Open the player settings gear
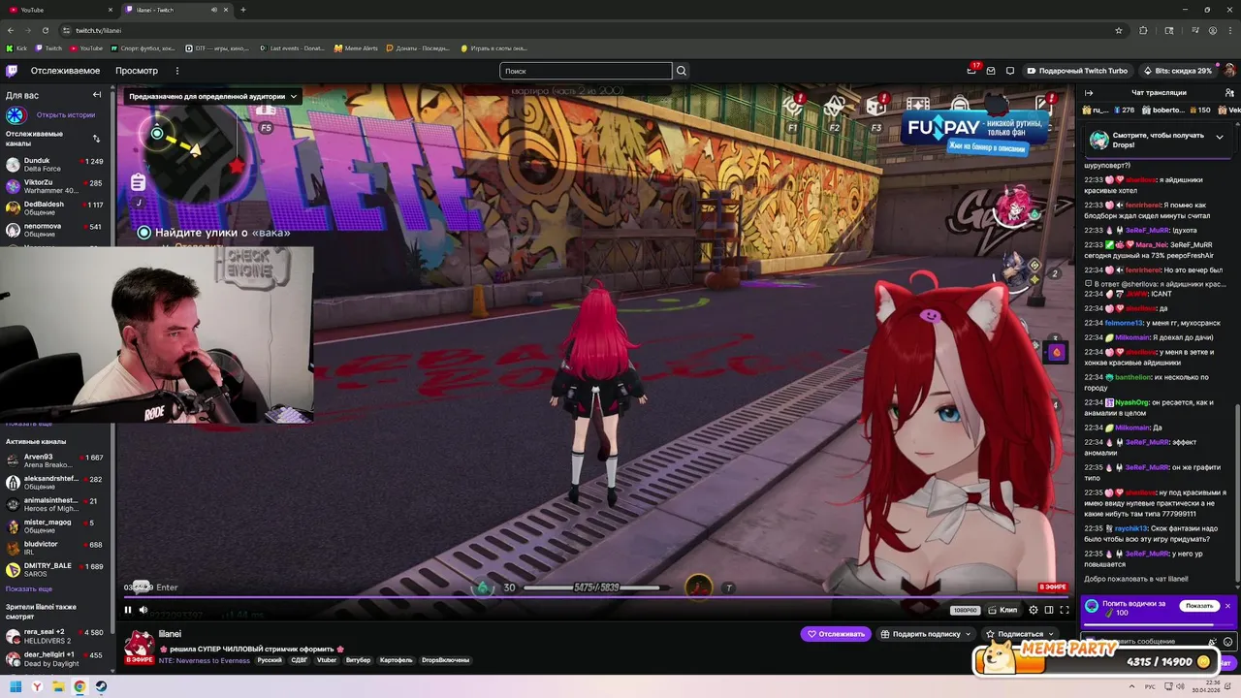The width and height of the screenshot is (1241, 698). pyautogui.click(x=1034, y=610)
